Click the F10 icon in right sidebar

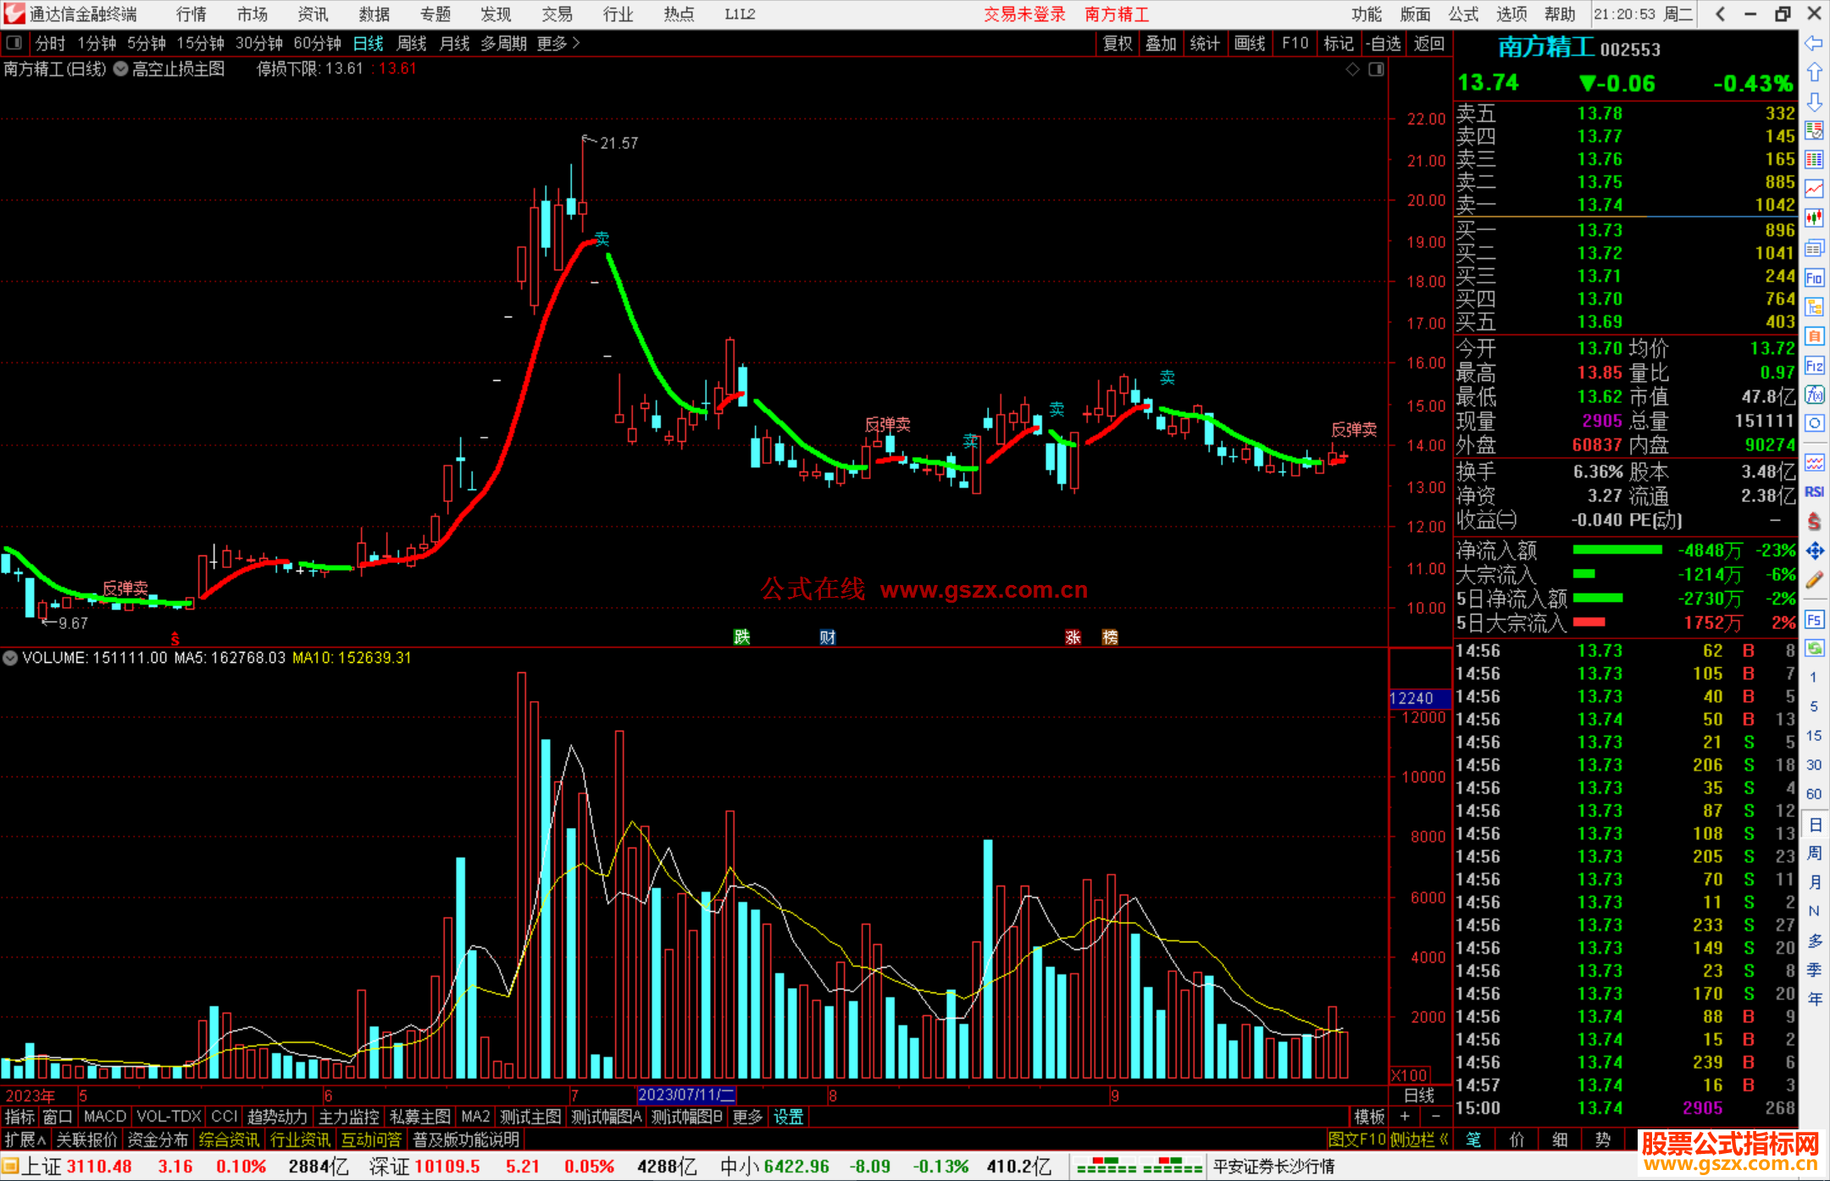click(x=1814, y=278)
